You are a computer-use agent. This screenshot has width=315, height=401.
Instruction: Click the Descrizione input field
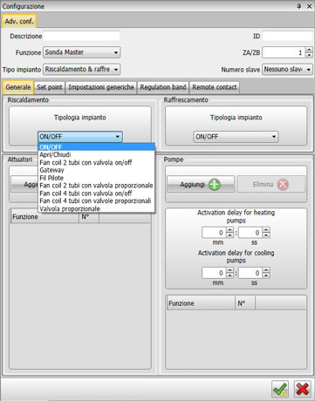[x=81, y=36]
